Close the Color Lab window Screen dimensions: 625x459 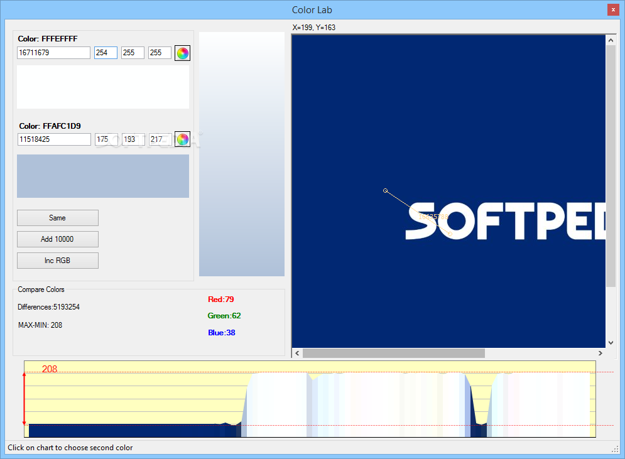click(613, 9)
